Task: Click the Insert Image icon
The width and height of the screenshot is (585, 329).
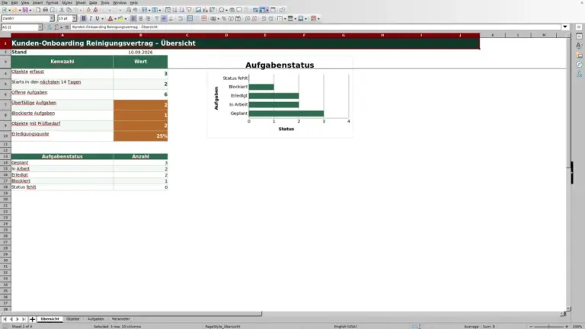Action: point(198,10)
